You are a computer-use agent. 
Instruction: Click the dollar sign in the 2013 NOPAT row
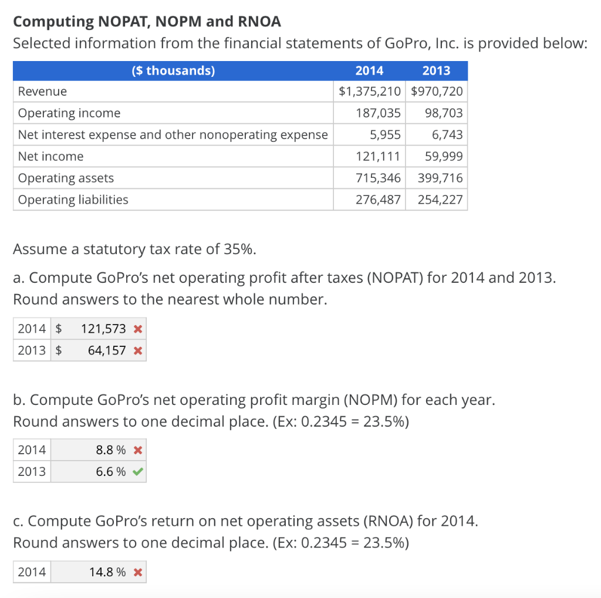point(58,350)
